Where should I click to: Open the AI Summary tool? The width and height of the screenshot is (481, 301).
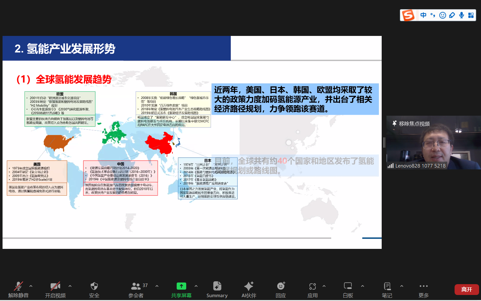tap(217, 290)
